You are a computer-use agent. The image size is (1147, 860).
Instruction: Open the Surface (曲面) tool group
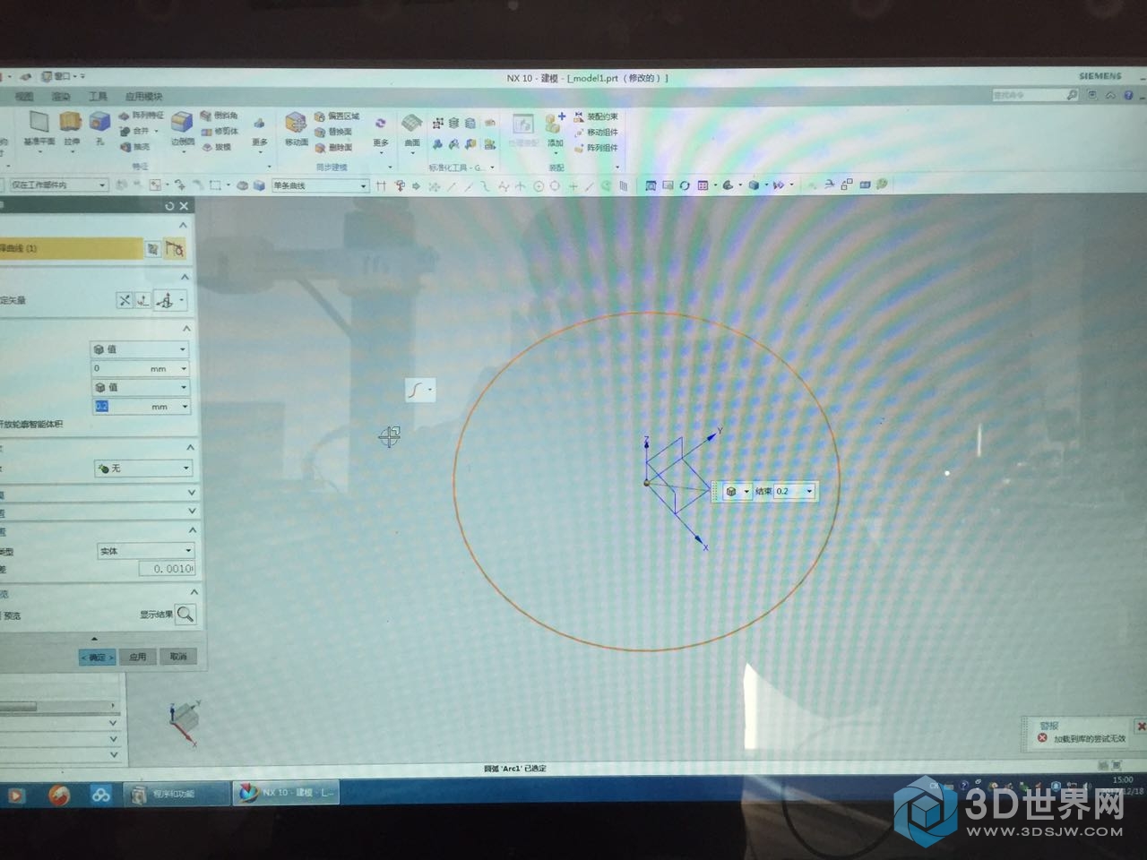point(412,130)
